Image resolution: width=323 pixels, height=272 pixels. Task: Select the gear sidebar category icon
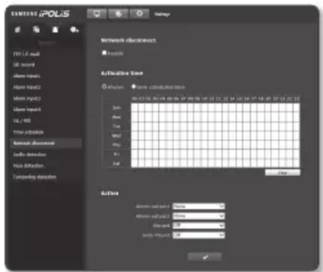74,30
